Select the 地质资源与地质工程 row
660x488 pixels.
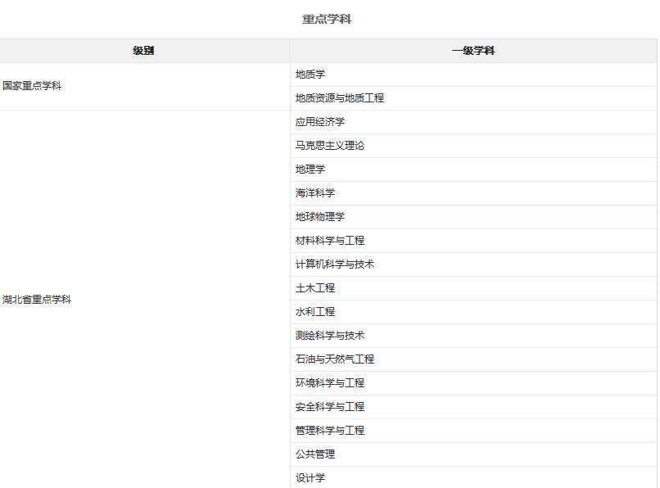click(340, 98)
